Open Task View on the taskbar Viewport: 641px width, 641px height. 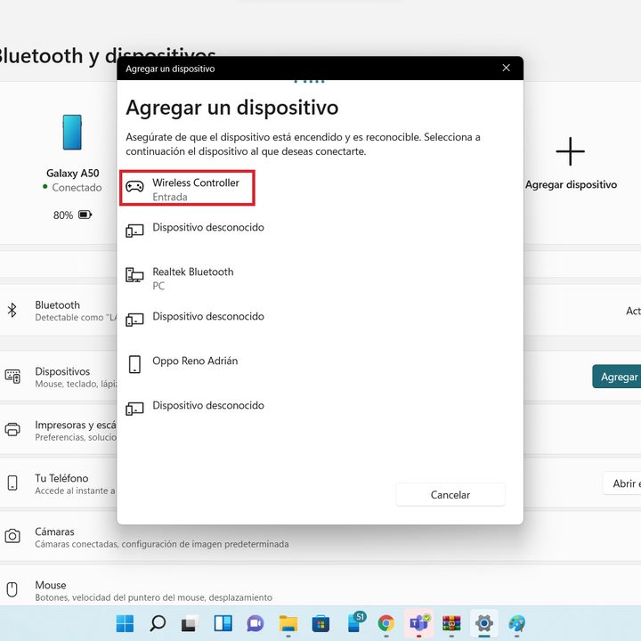191,623
